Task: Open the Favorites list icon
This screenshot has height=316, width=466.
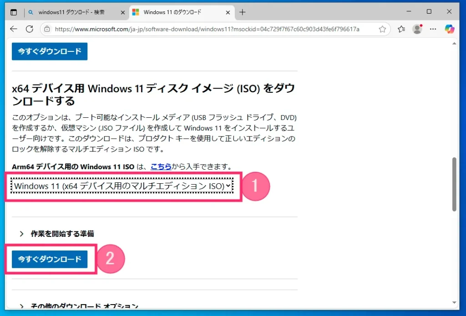Action: tap(401, 29)
